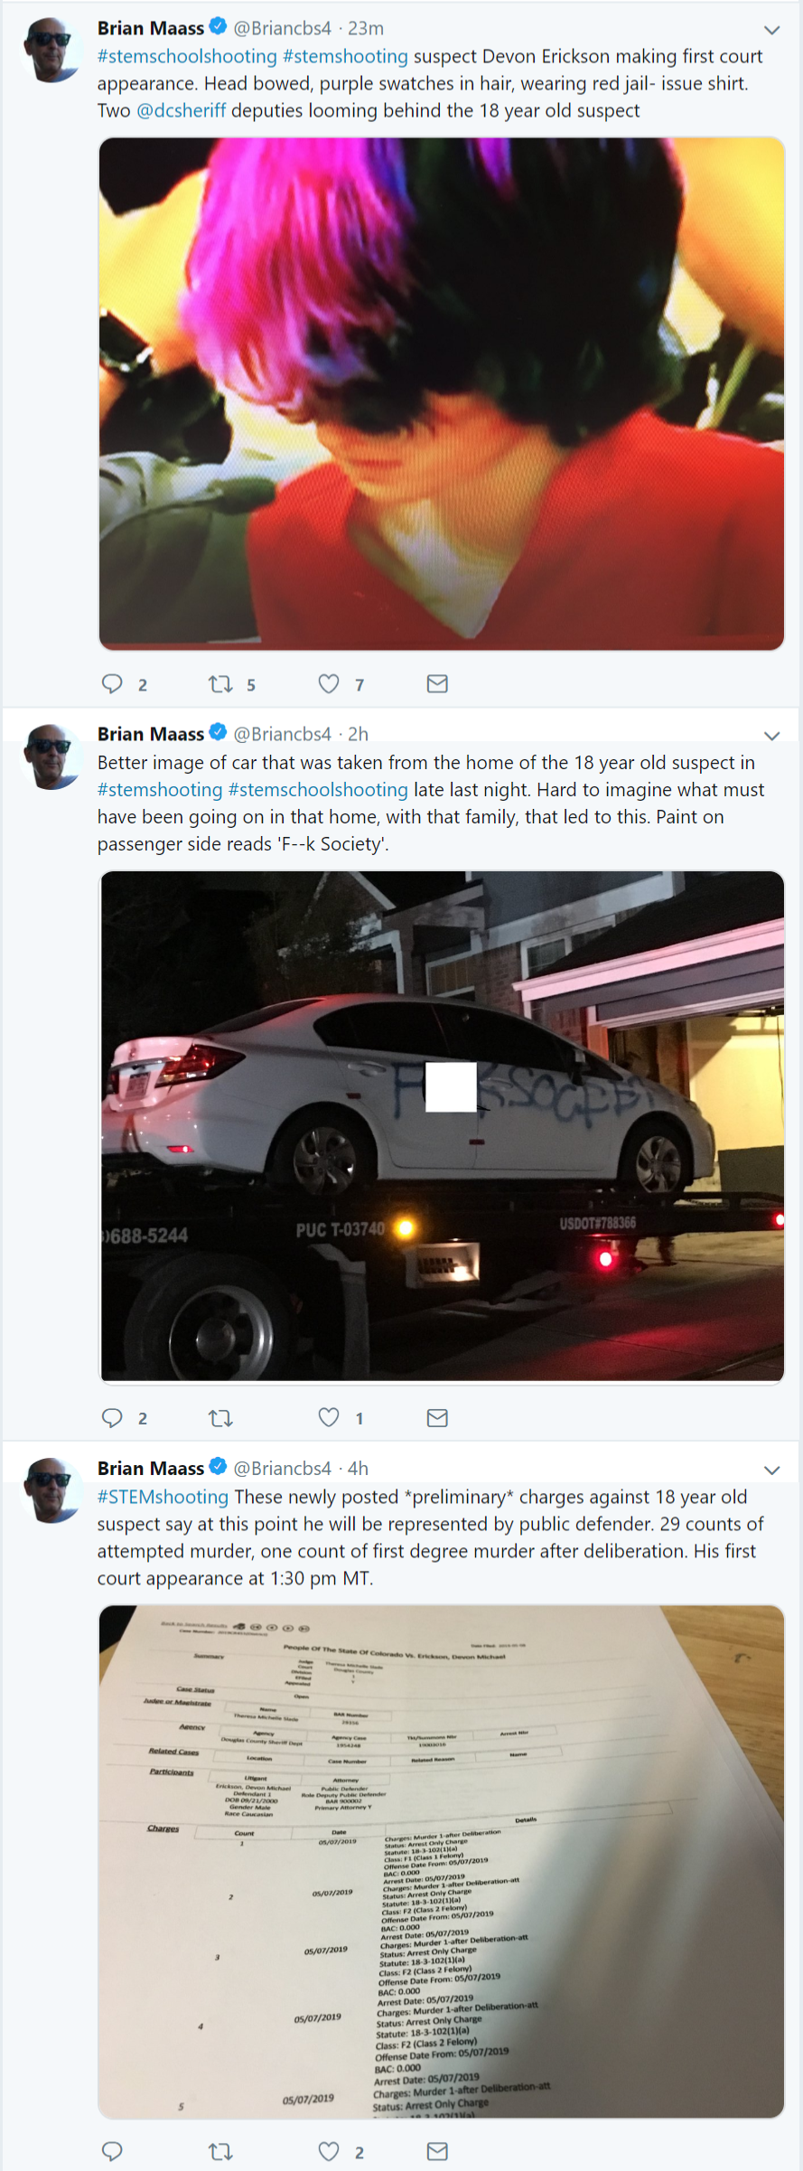The width and height of the screenshot is (803, 2171).
Task: Like the spray-painted car tweet
Action: click(329, 1417)
